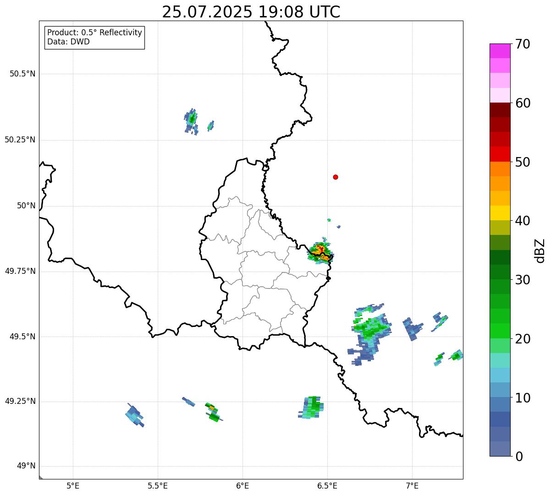Click the blue echo near 7°E 49.5°N
Screen dimensions: 551x495
click(414, 329)
